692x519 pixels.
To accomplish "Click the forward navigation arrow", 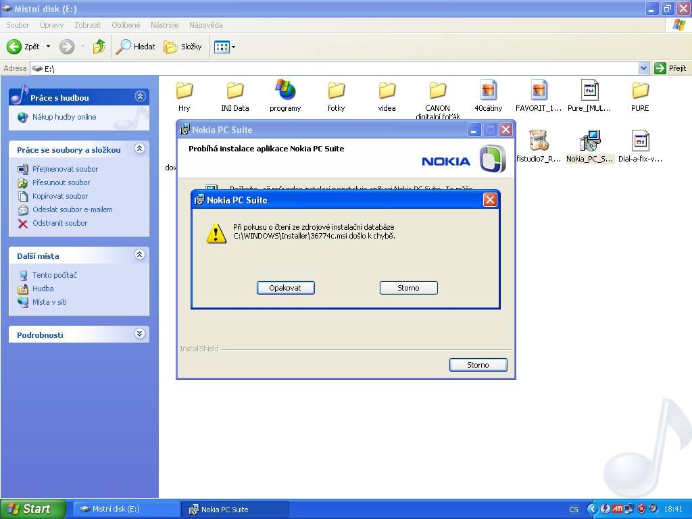I will point(67,47).
